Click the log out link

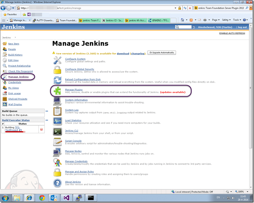point(242,27)
